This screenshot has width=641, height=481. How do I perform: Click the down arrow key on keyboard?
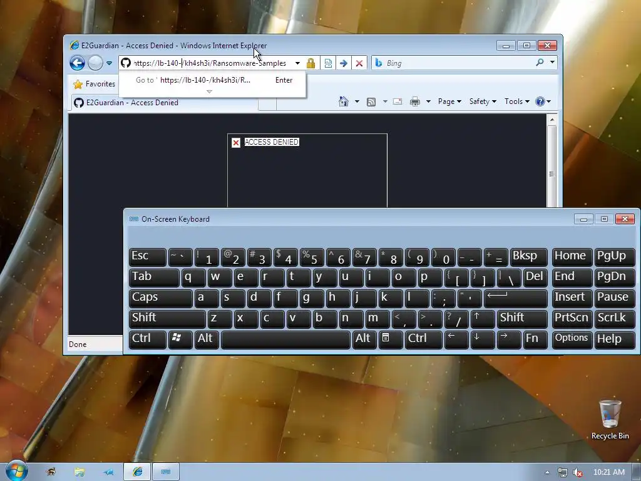tap(483, 340)
